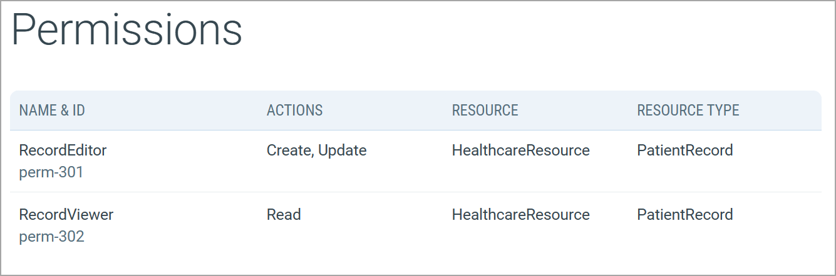Select the RESOURCE TYPE column header

point(688,111)
